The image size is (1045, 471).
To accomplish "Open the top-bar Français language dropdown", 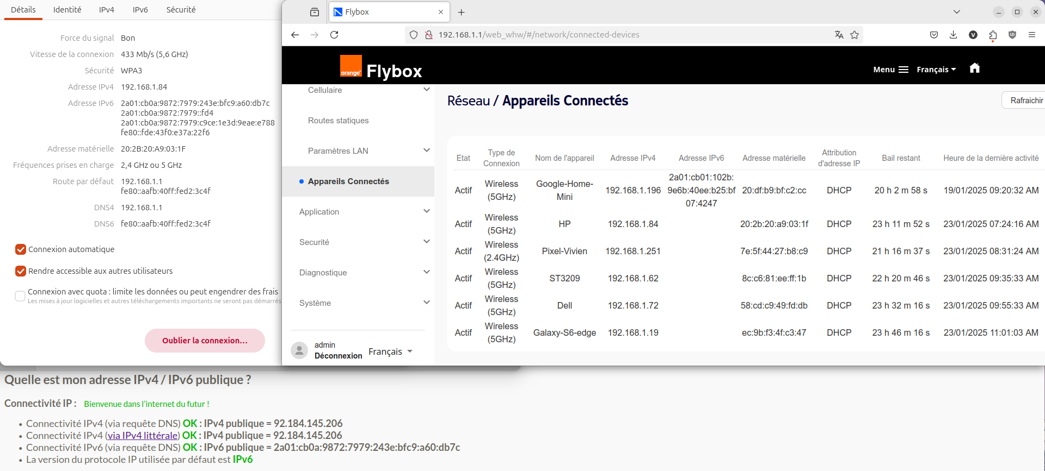I will 936,70.
